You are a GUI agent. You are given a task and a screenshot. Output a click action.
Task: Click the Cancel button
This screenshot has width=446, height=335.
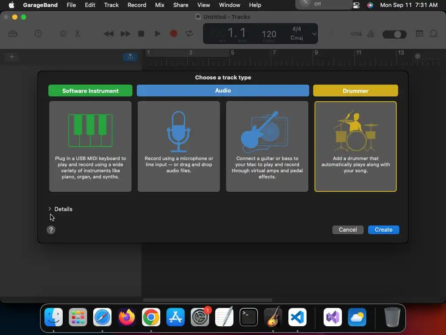(348, 229)
